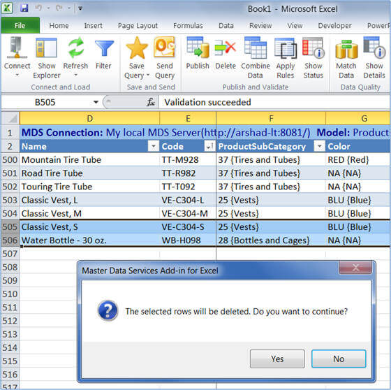Select row 505 header
The height and width of the screenshot is (390, 391).
[x=10, y=227]
